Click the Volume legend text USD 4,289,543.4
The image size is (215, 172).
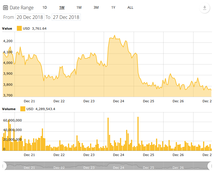click(41, 109)
